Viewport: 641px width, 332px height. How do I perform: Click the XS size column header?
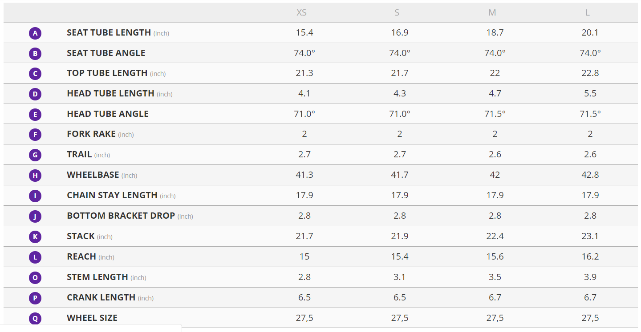301,13
